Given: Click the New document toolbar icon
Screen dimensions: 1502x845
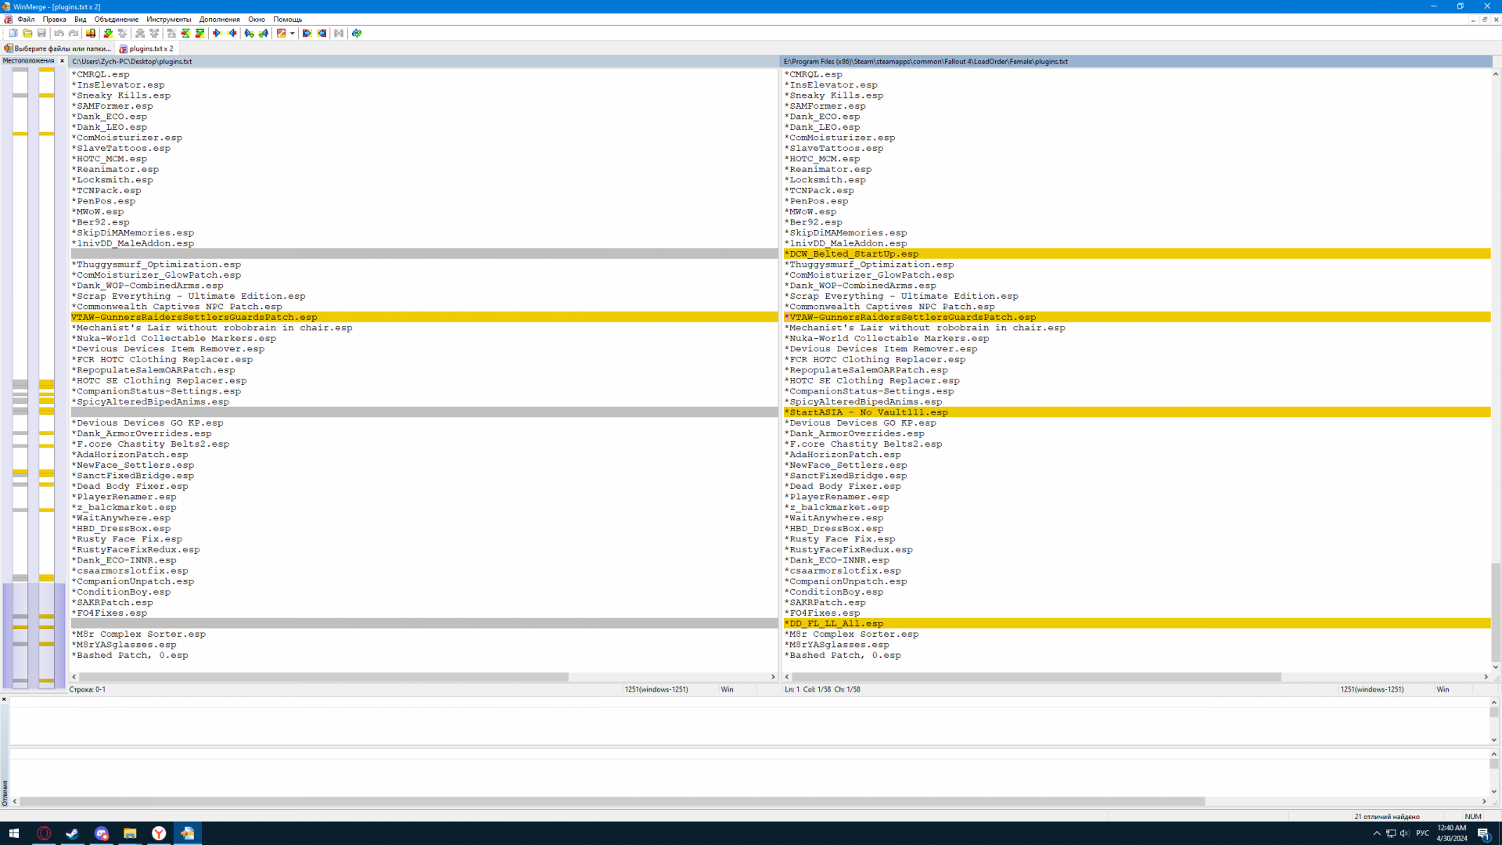Looking at the screenshot, I should tap(13, 33).
